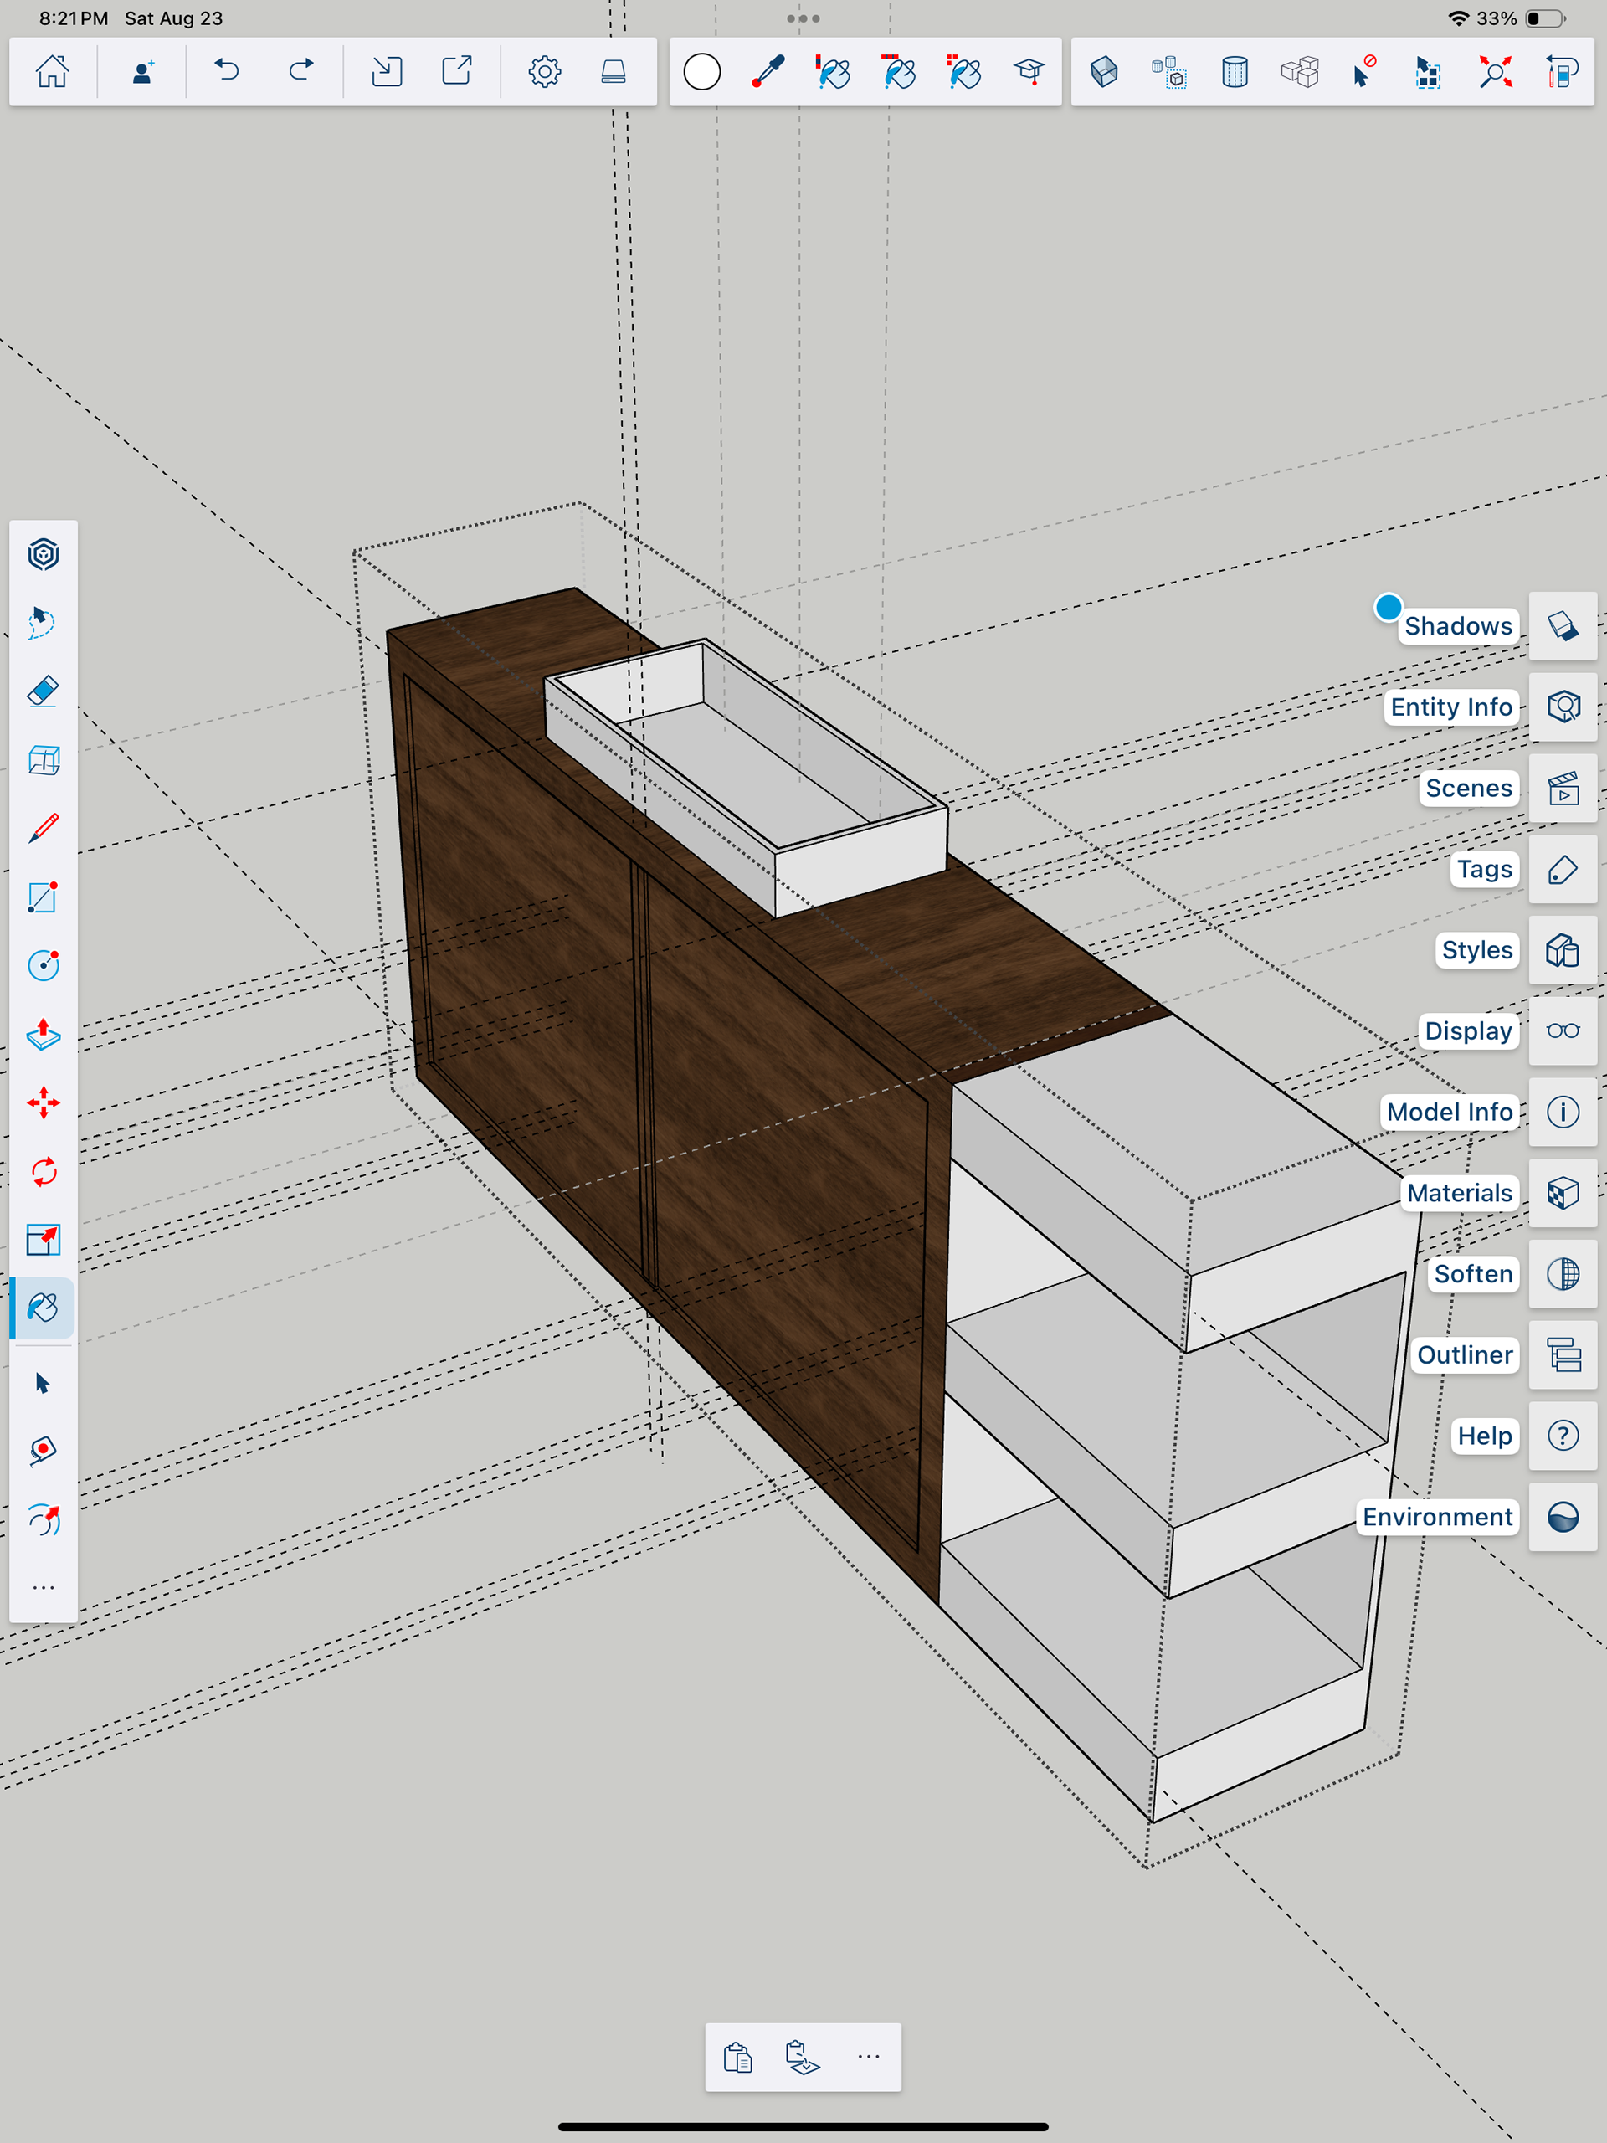Open the Entity Info label
The width and height of the screenshot is (1607, 2143).
click(1450, 707)
